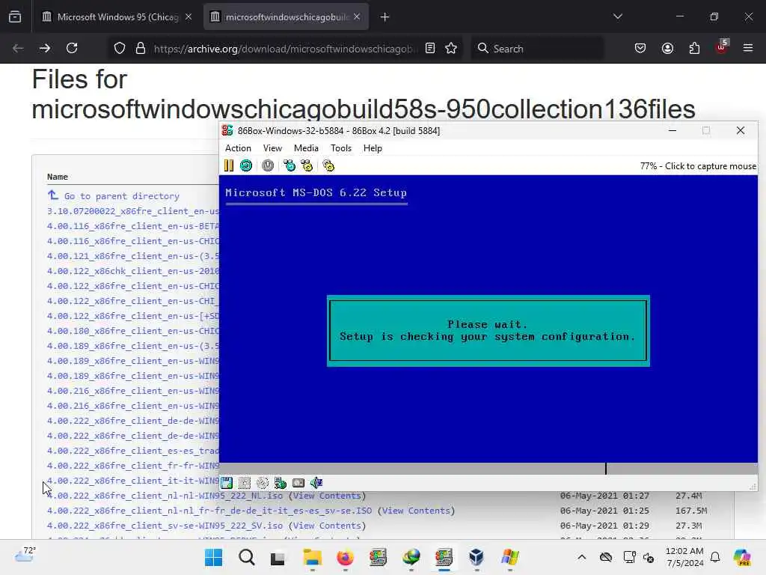
Task: Reload the archive.org page
Action: click(x=72, y=48)
